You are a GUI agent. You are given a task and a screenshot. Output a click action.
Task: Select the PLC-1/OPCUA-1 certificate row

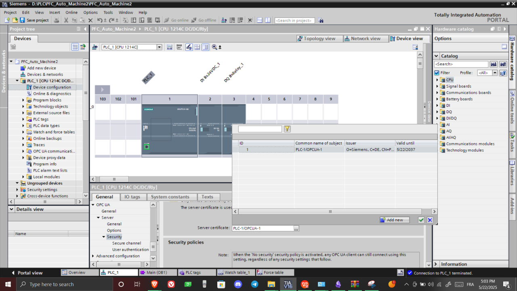[334, 150]
